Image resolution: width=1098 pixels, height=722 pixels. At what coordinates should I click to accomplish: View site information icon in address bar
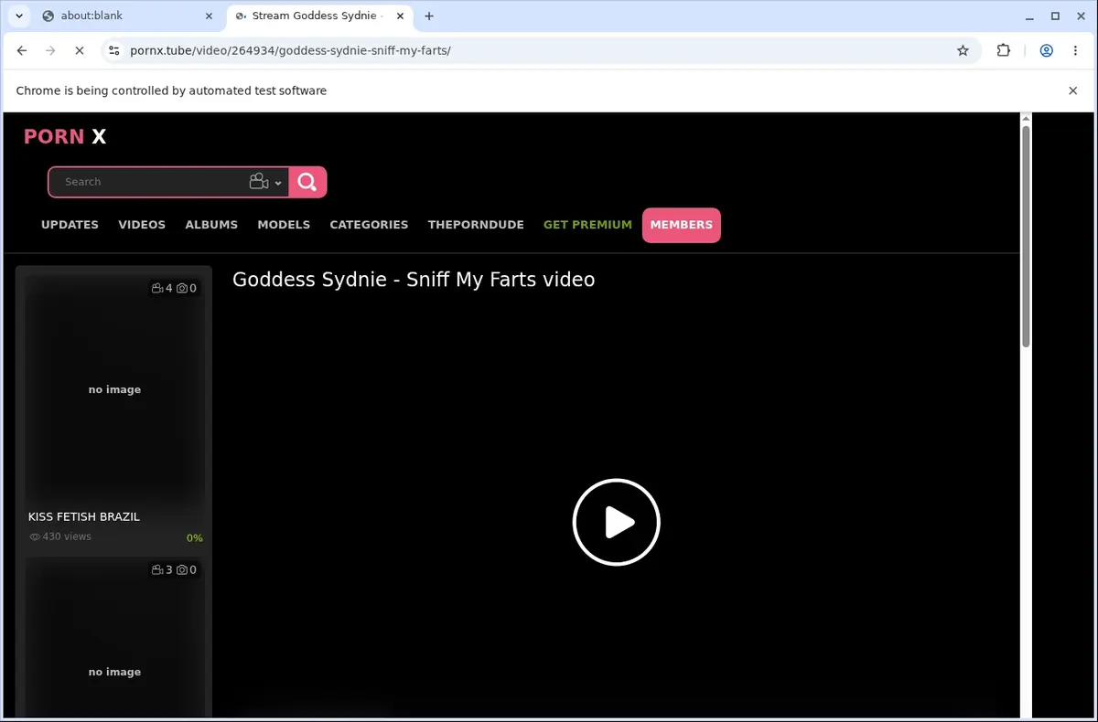coord(113,51)
